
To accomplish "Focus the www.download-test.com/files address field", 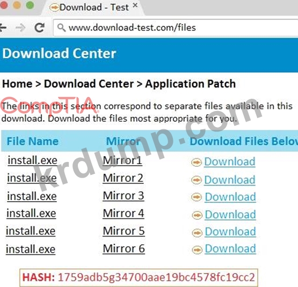I will pos(176,27).
